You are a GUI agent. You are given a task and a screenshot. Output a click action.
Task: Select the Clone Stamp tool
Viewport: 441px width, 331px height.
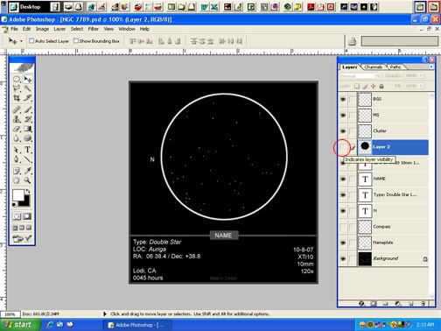pyautogui.click(x=17, y=119)
